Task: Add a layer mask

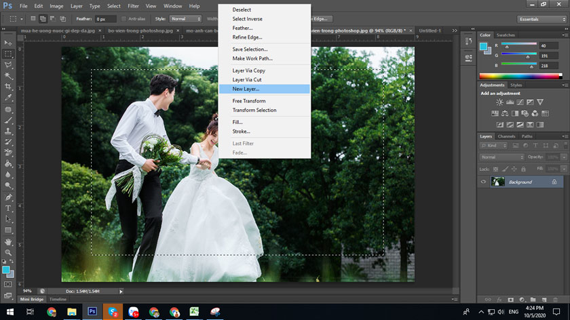Action: pyautogui.click(x=511, y=300)
